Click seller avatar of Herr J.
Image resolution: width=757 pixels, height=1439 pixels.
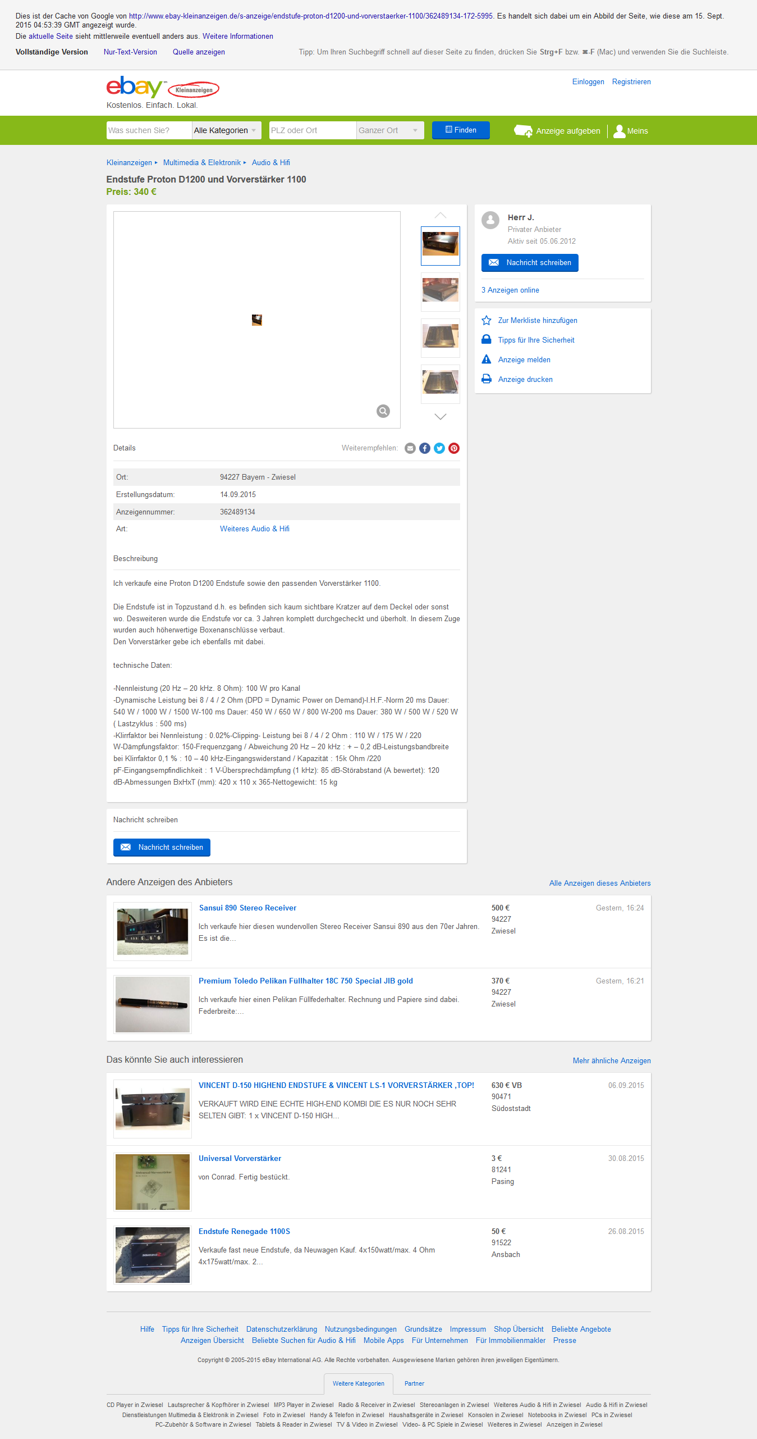[x=490, y=220]
